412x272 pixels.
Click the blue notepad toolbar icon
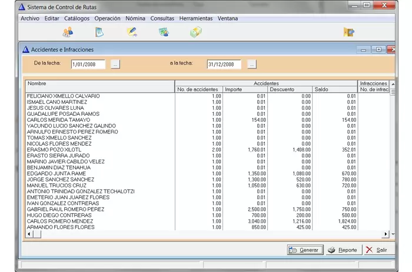pos(99,32)
